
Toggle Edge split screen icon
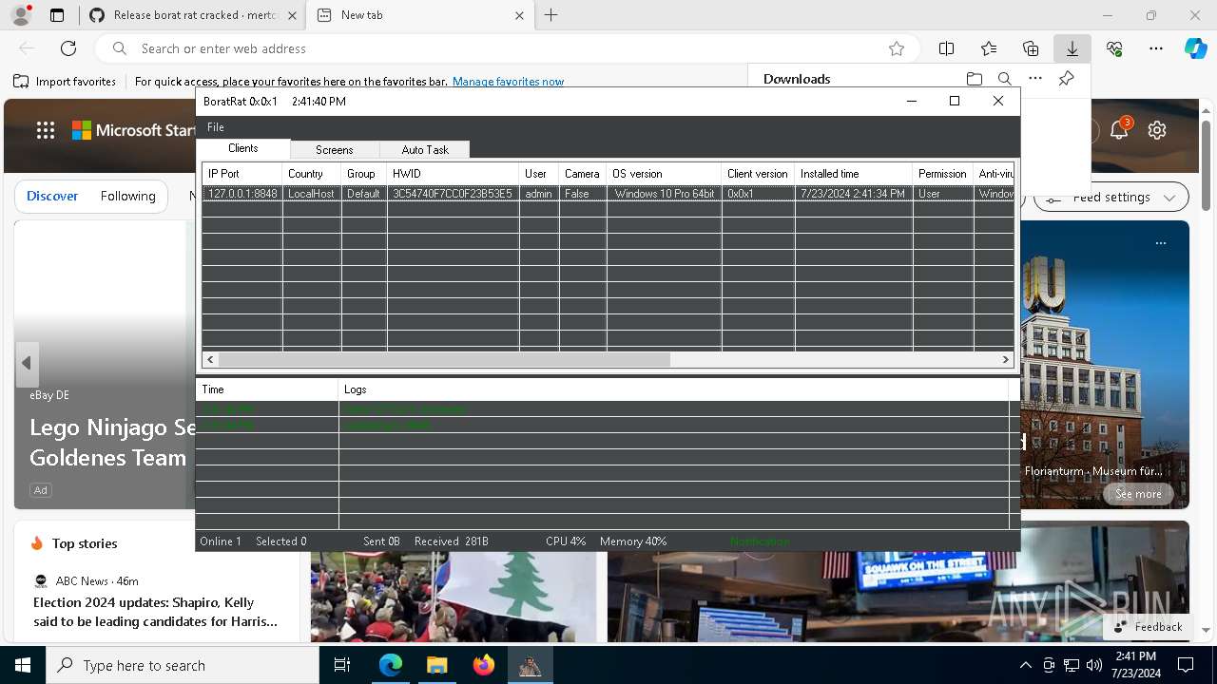pos(946,48)
